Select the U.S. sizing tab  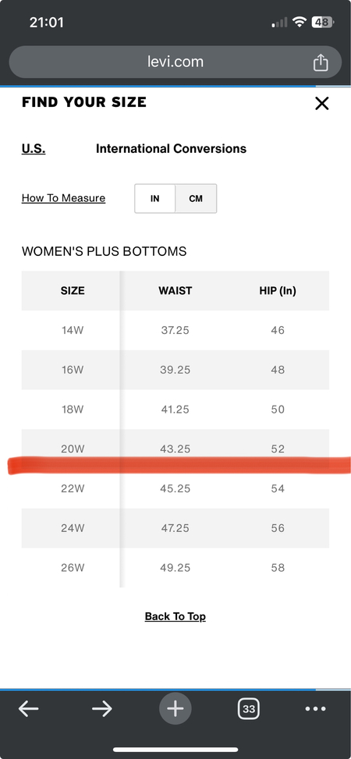pos(34,149)
